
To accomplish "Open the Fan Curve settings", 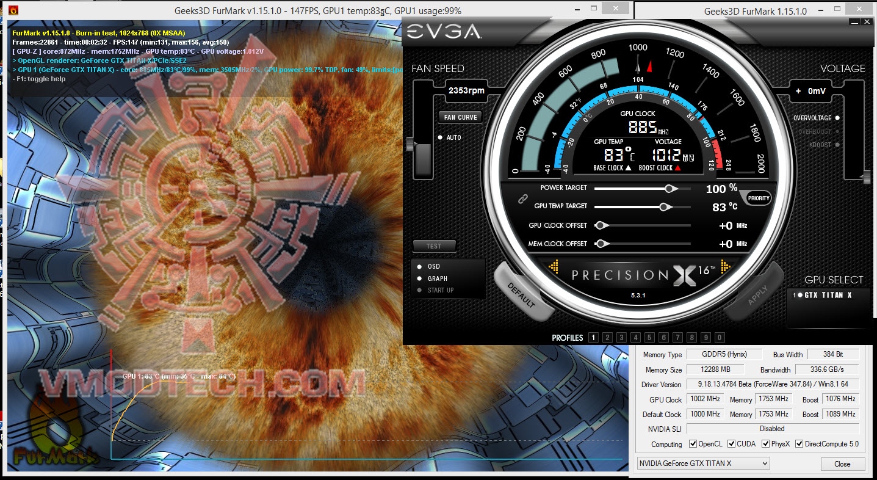I will [460, 117].
